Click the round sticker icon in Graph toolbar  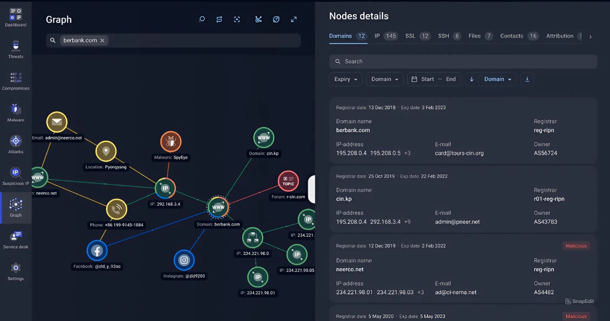pyautogui.click(x=276, y=19)
